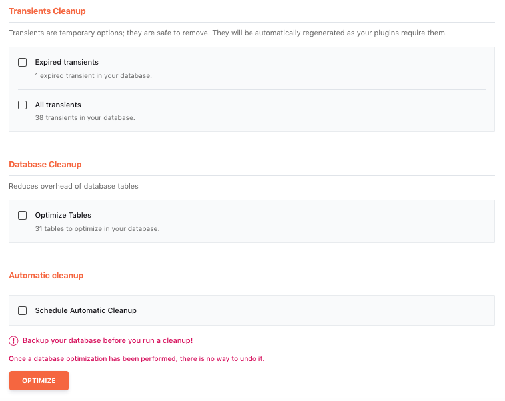Click '31 tables to optimize' description text

click(x=97, y=228)
